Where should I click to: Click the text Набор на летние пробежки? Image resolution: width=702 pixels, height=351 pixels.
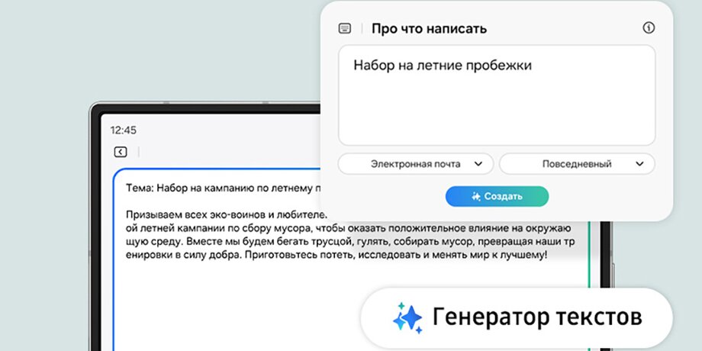[442, 66]
